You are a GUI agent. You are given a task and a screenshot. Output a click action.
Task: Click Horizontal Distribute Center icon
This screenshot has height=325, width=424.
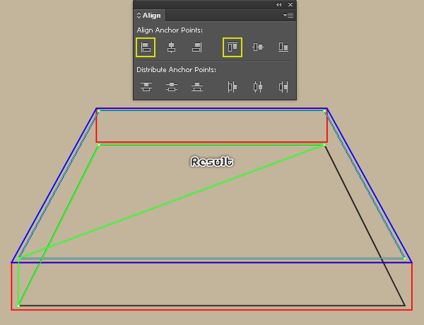258,87
